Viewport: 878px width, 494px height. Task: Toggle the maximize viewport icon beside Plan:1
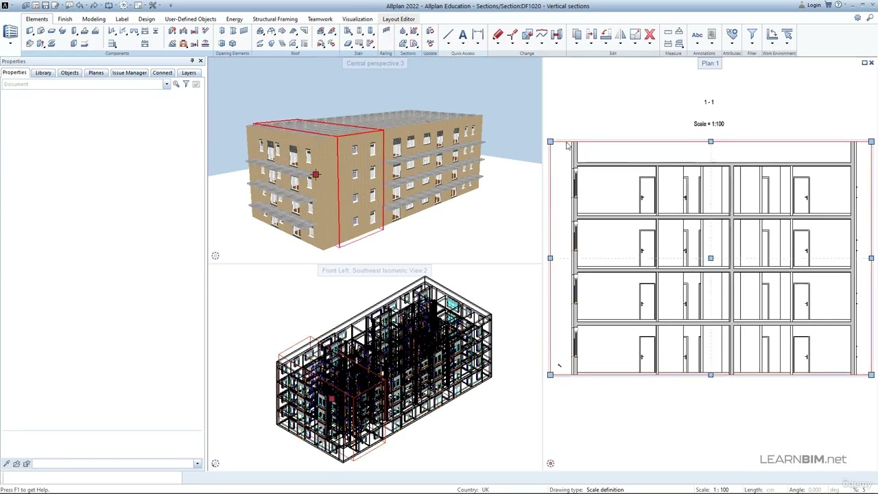864,62
